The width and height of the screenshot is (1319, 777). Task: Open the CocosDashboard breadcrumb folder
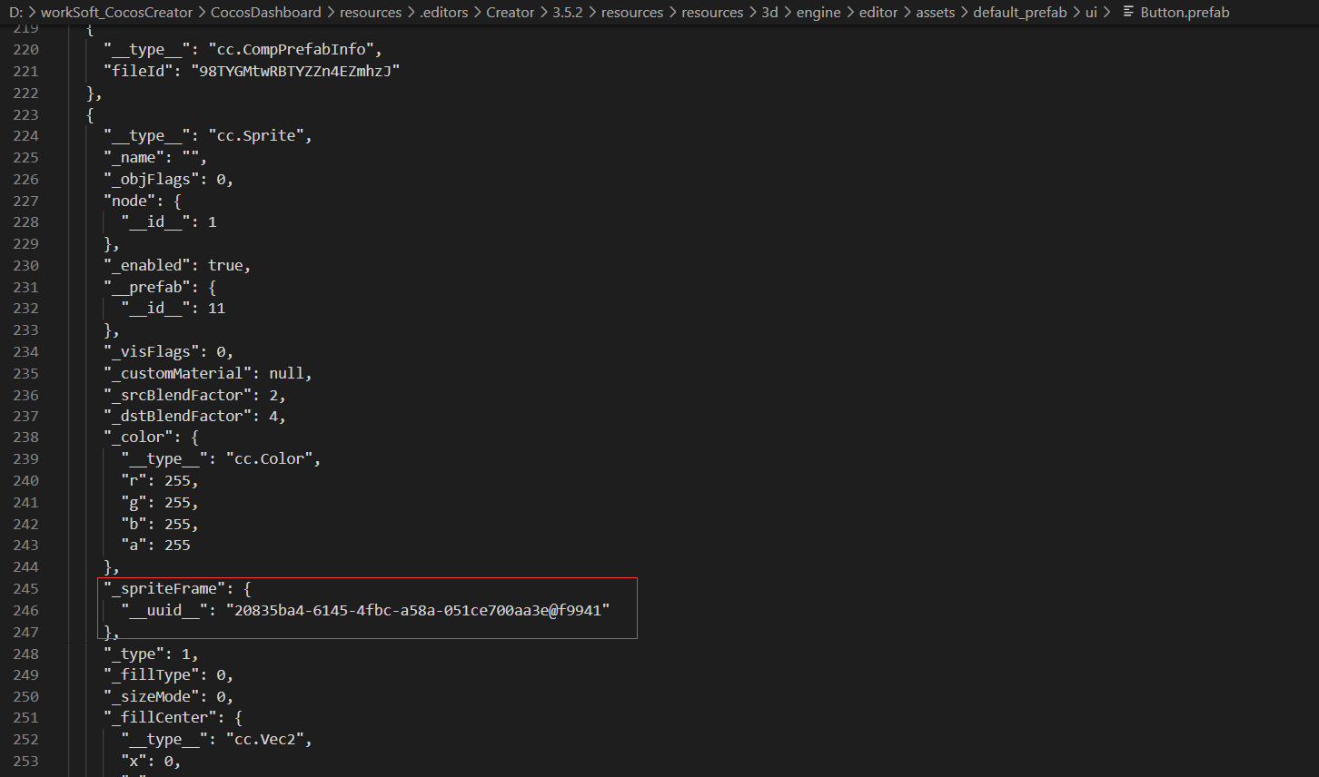click(x=266, y=13)
